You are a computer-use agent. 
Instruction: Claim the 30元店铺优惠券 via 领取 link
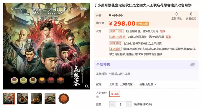tap(168, 37)
